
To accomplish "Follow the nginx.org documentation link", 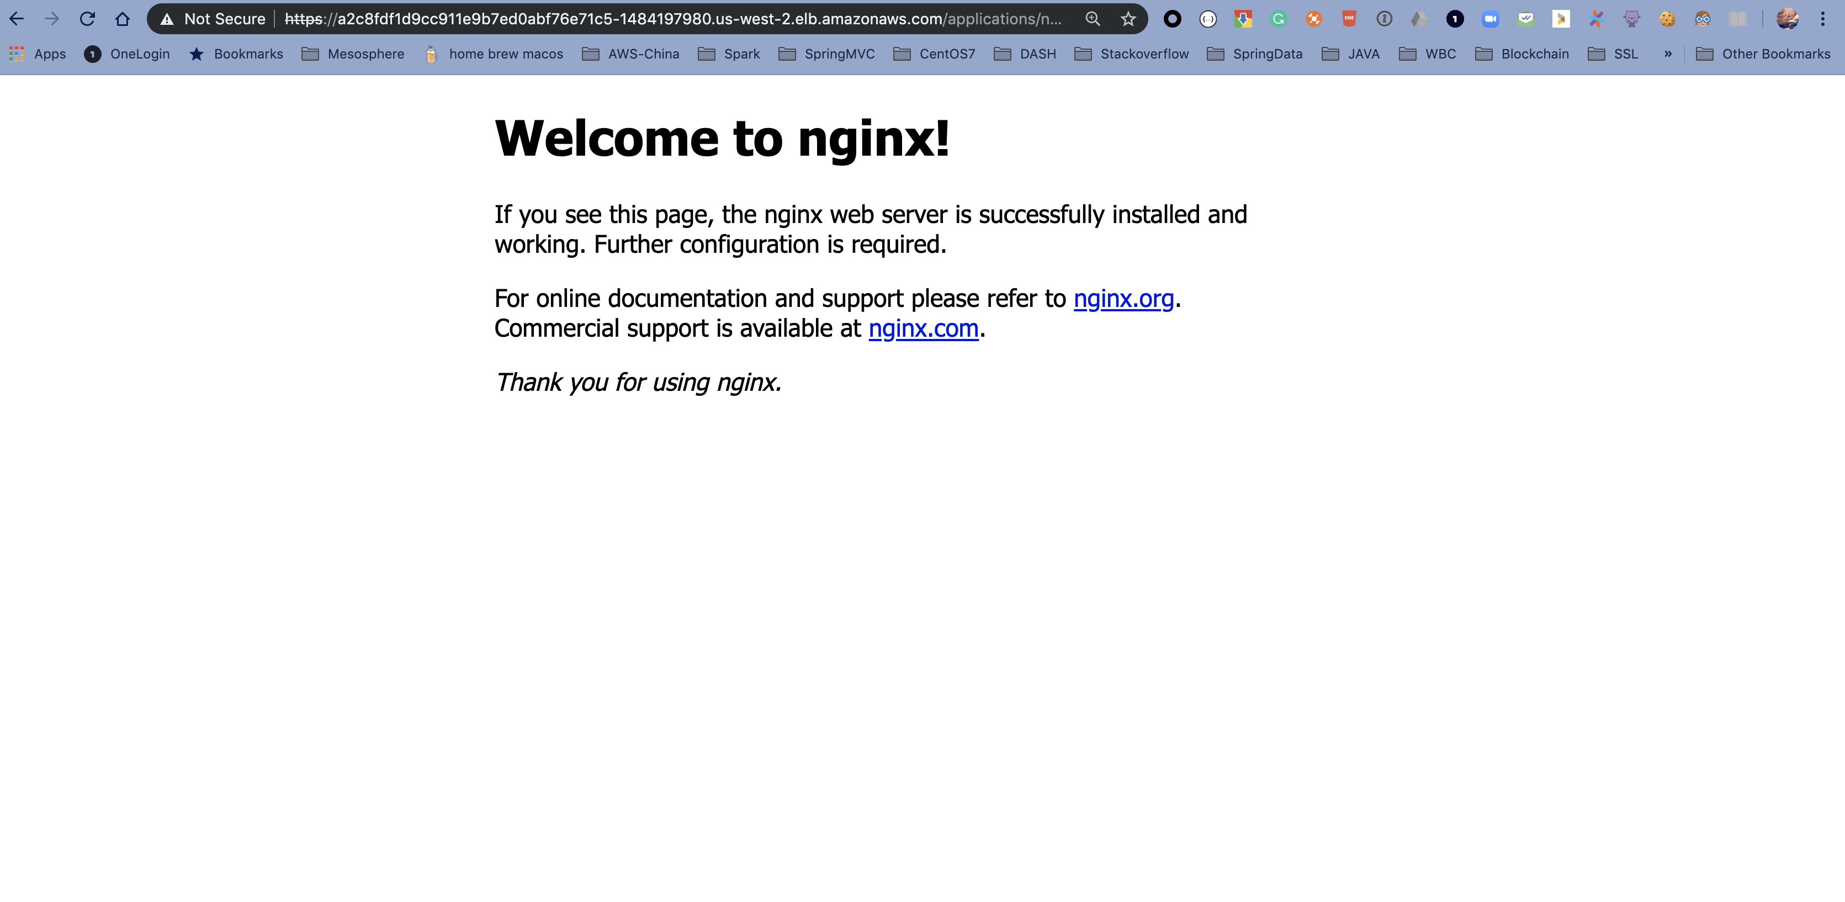I will click(x=1123, y=298).
